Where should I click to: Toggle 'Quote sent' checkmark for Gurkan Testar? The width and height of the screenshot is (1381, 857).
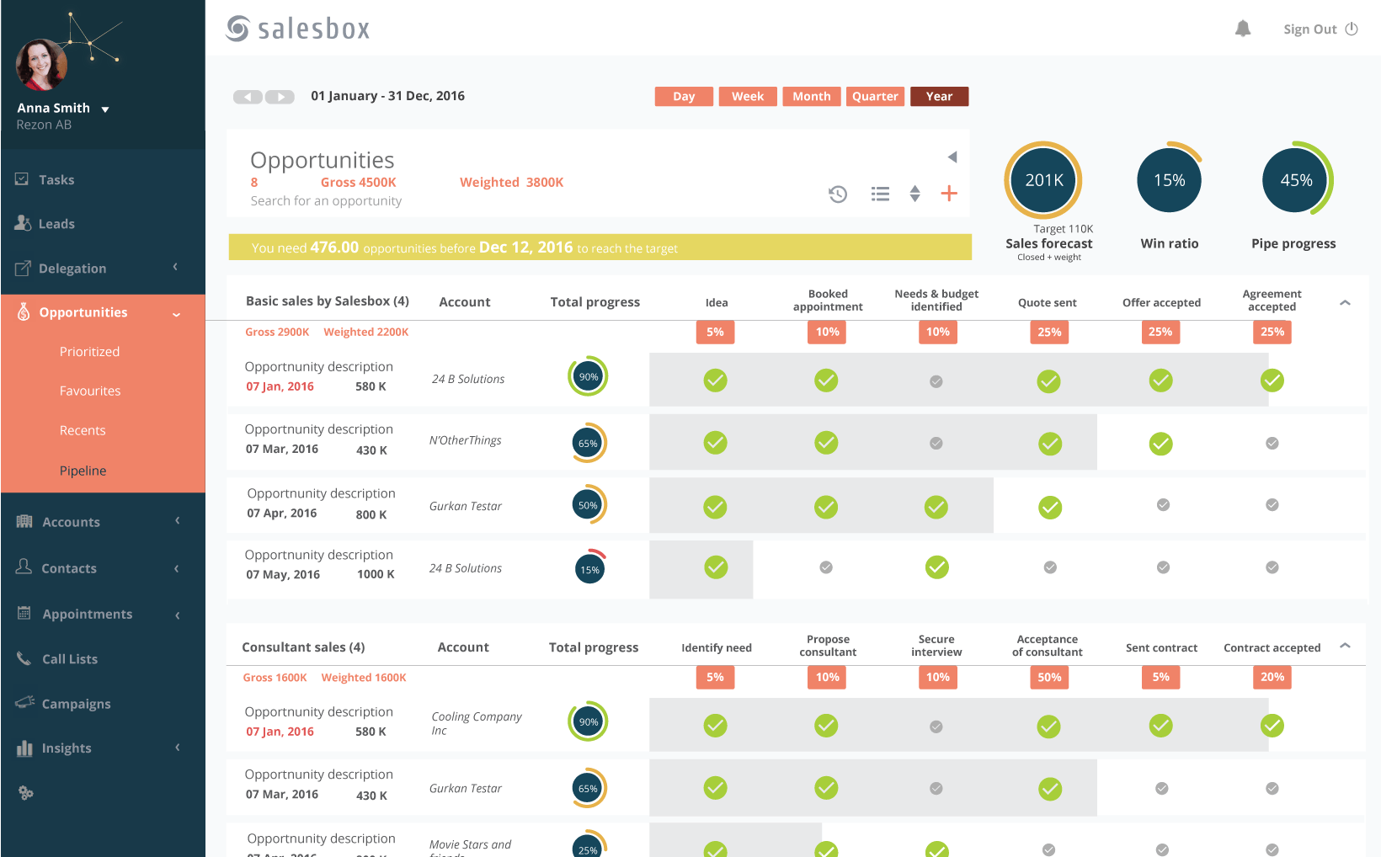[1049, 507]
